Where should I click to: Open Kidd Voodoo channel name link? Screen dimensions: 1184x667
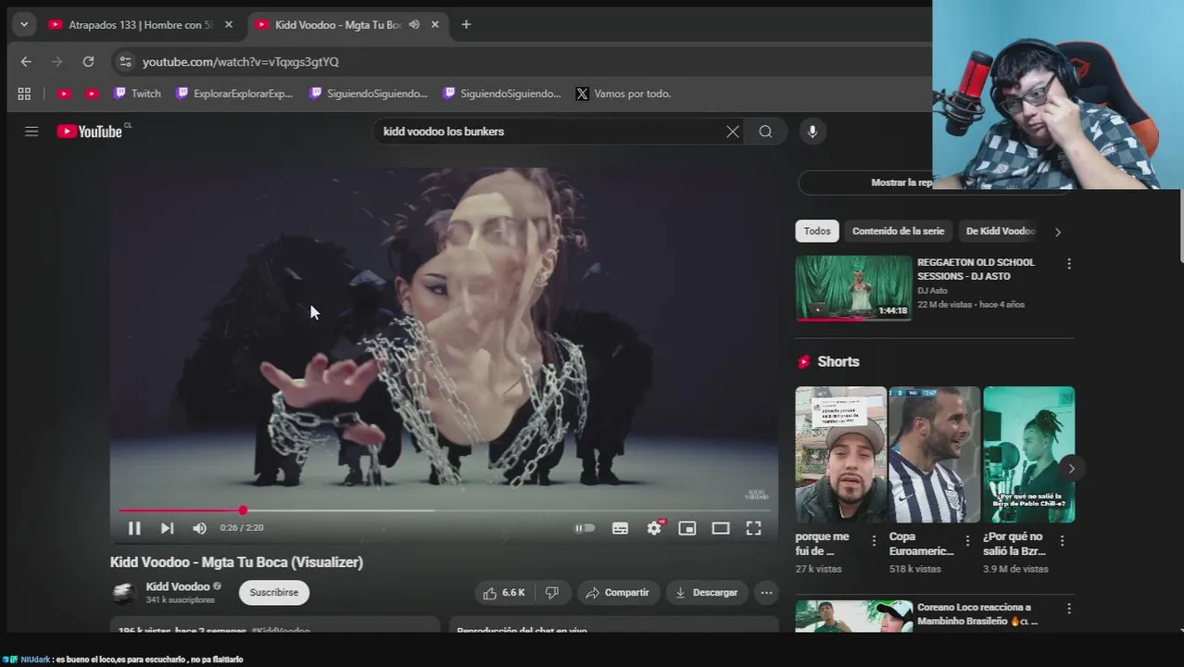[x=178, y=586]
